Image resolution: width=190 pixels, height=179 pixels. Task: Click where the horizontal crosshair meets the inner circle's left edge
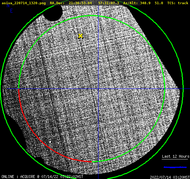[x=19, y=89]
